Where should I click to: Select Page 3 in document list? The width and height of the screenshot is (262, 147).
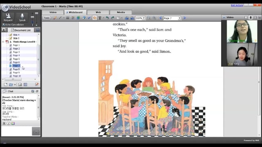coord(16,52)
